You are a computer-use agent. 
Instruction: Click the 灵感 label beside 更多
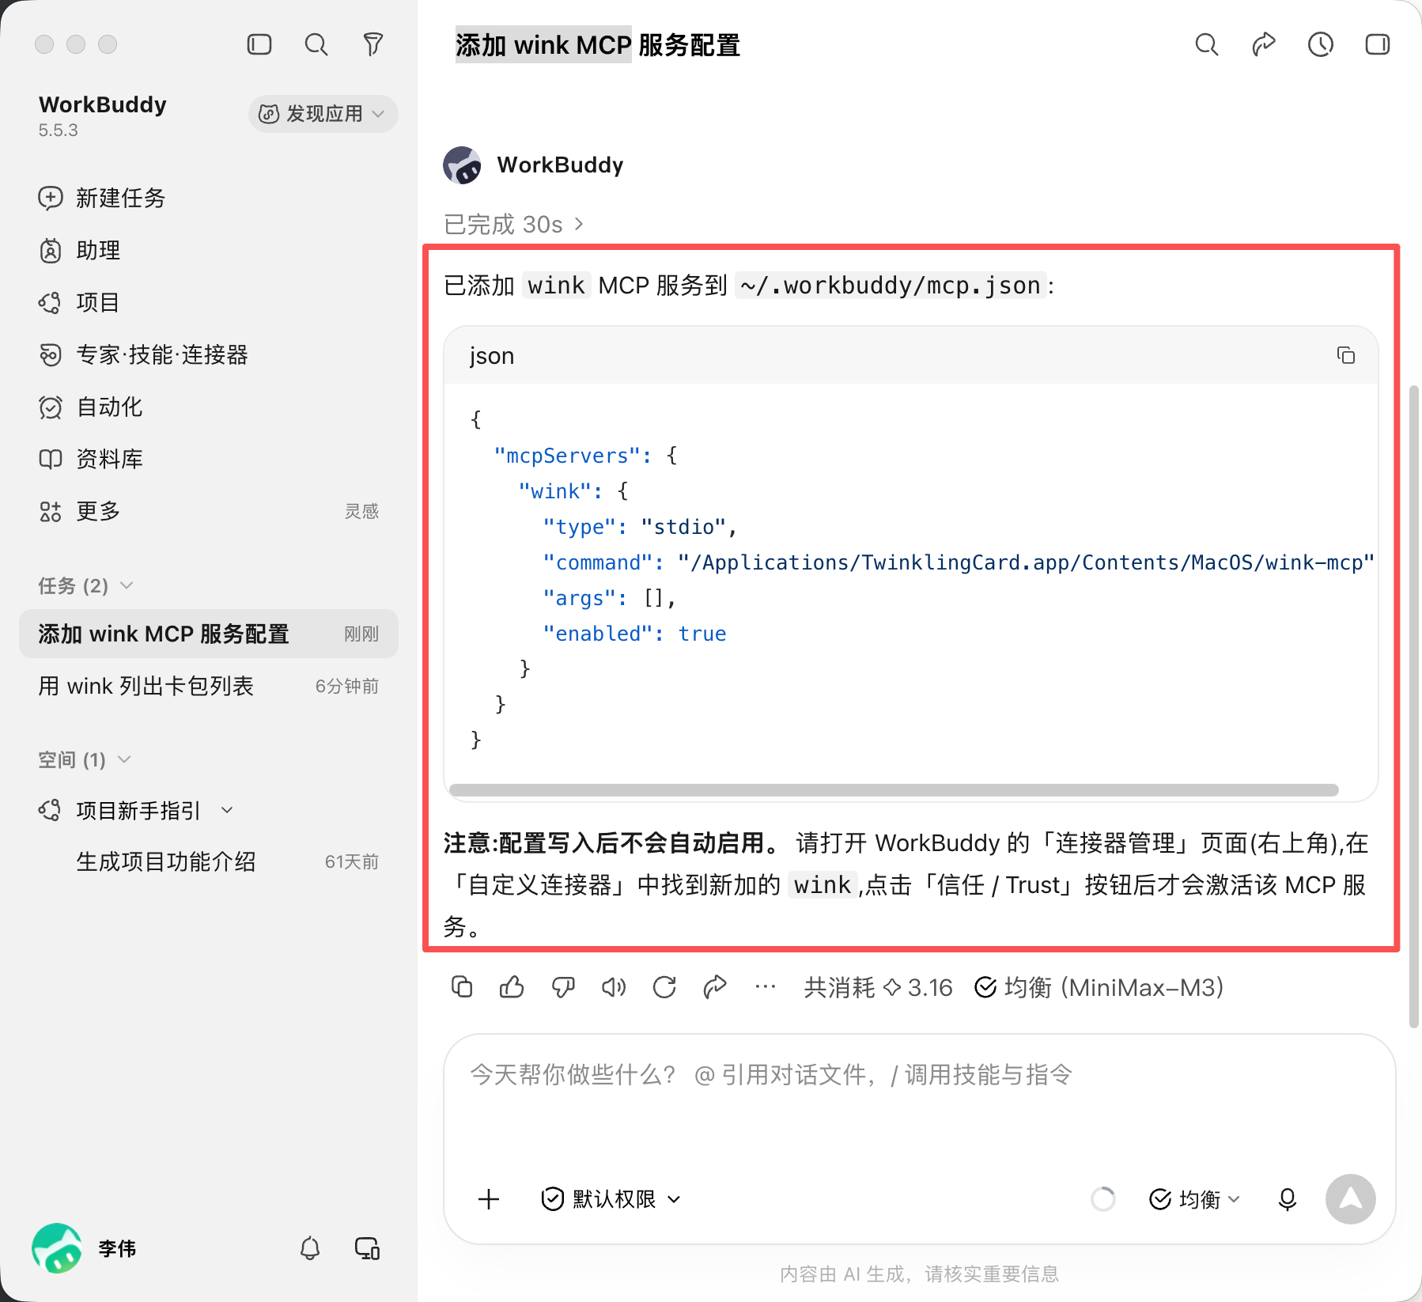click(361, 511)
